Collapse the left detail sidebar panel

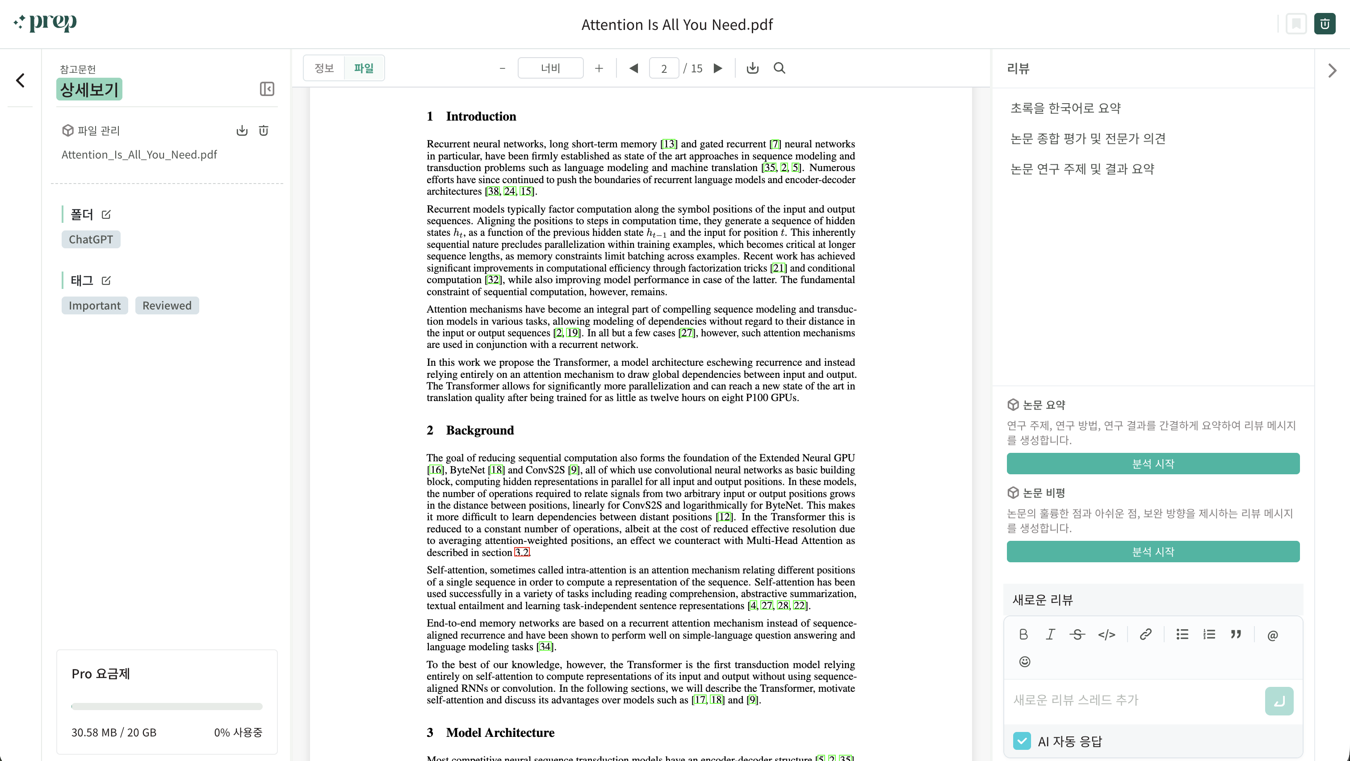click(267, 89)
